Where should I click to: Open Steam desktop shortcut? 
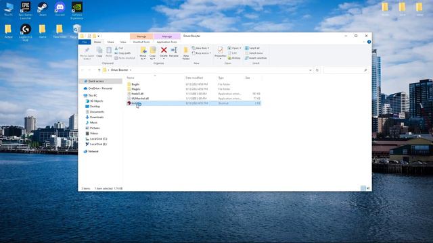43,9
